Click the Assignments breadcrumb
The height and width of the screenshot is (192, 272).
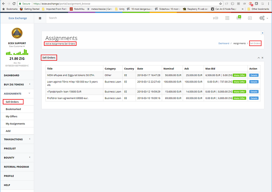click(x=239, y=43)
